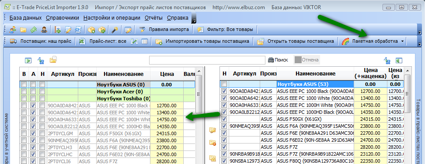Screen dimensions: 425x164
Task: Select article 90NRBA9B918 cell in right table
Action: [244, 154]
